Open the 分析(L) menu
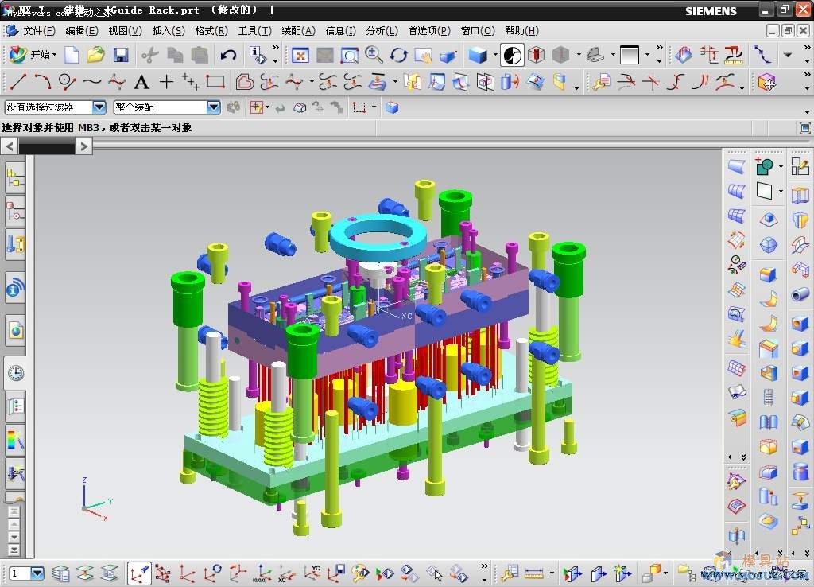 (x=382, y=30)
